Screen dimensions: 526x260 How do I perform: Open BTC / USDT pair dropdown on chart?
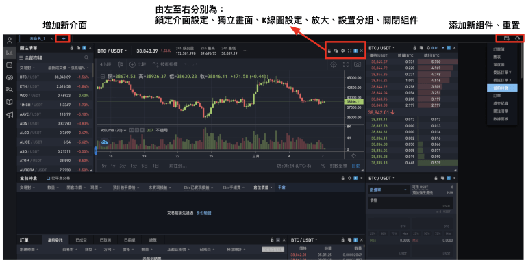click(x=112, y=51)
